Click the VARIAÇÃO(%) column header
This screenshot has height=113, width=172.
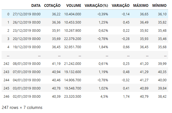(96, 5)
